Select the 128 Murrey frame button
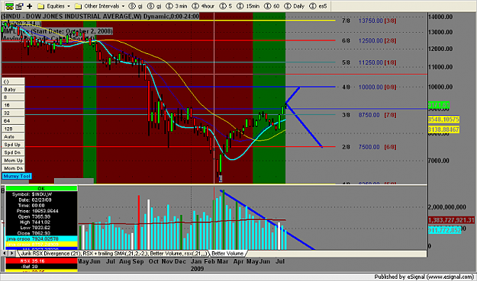The height and width of the screenshot is (281, 477). tap(13, 129)
